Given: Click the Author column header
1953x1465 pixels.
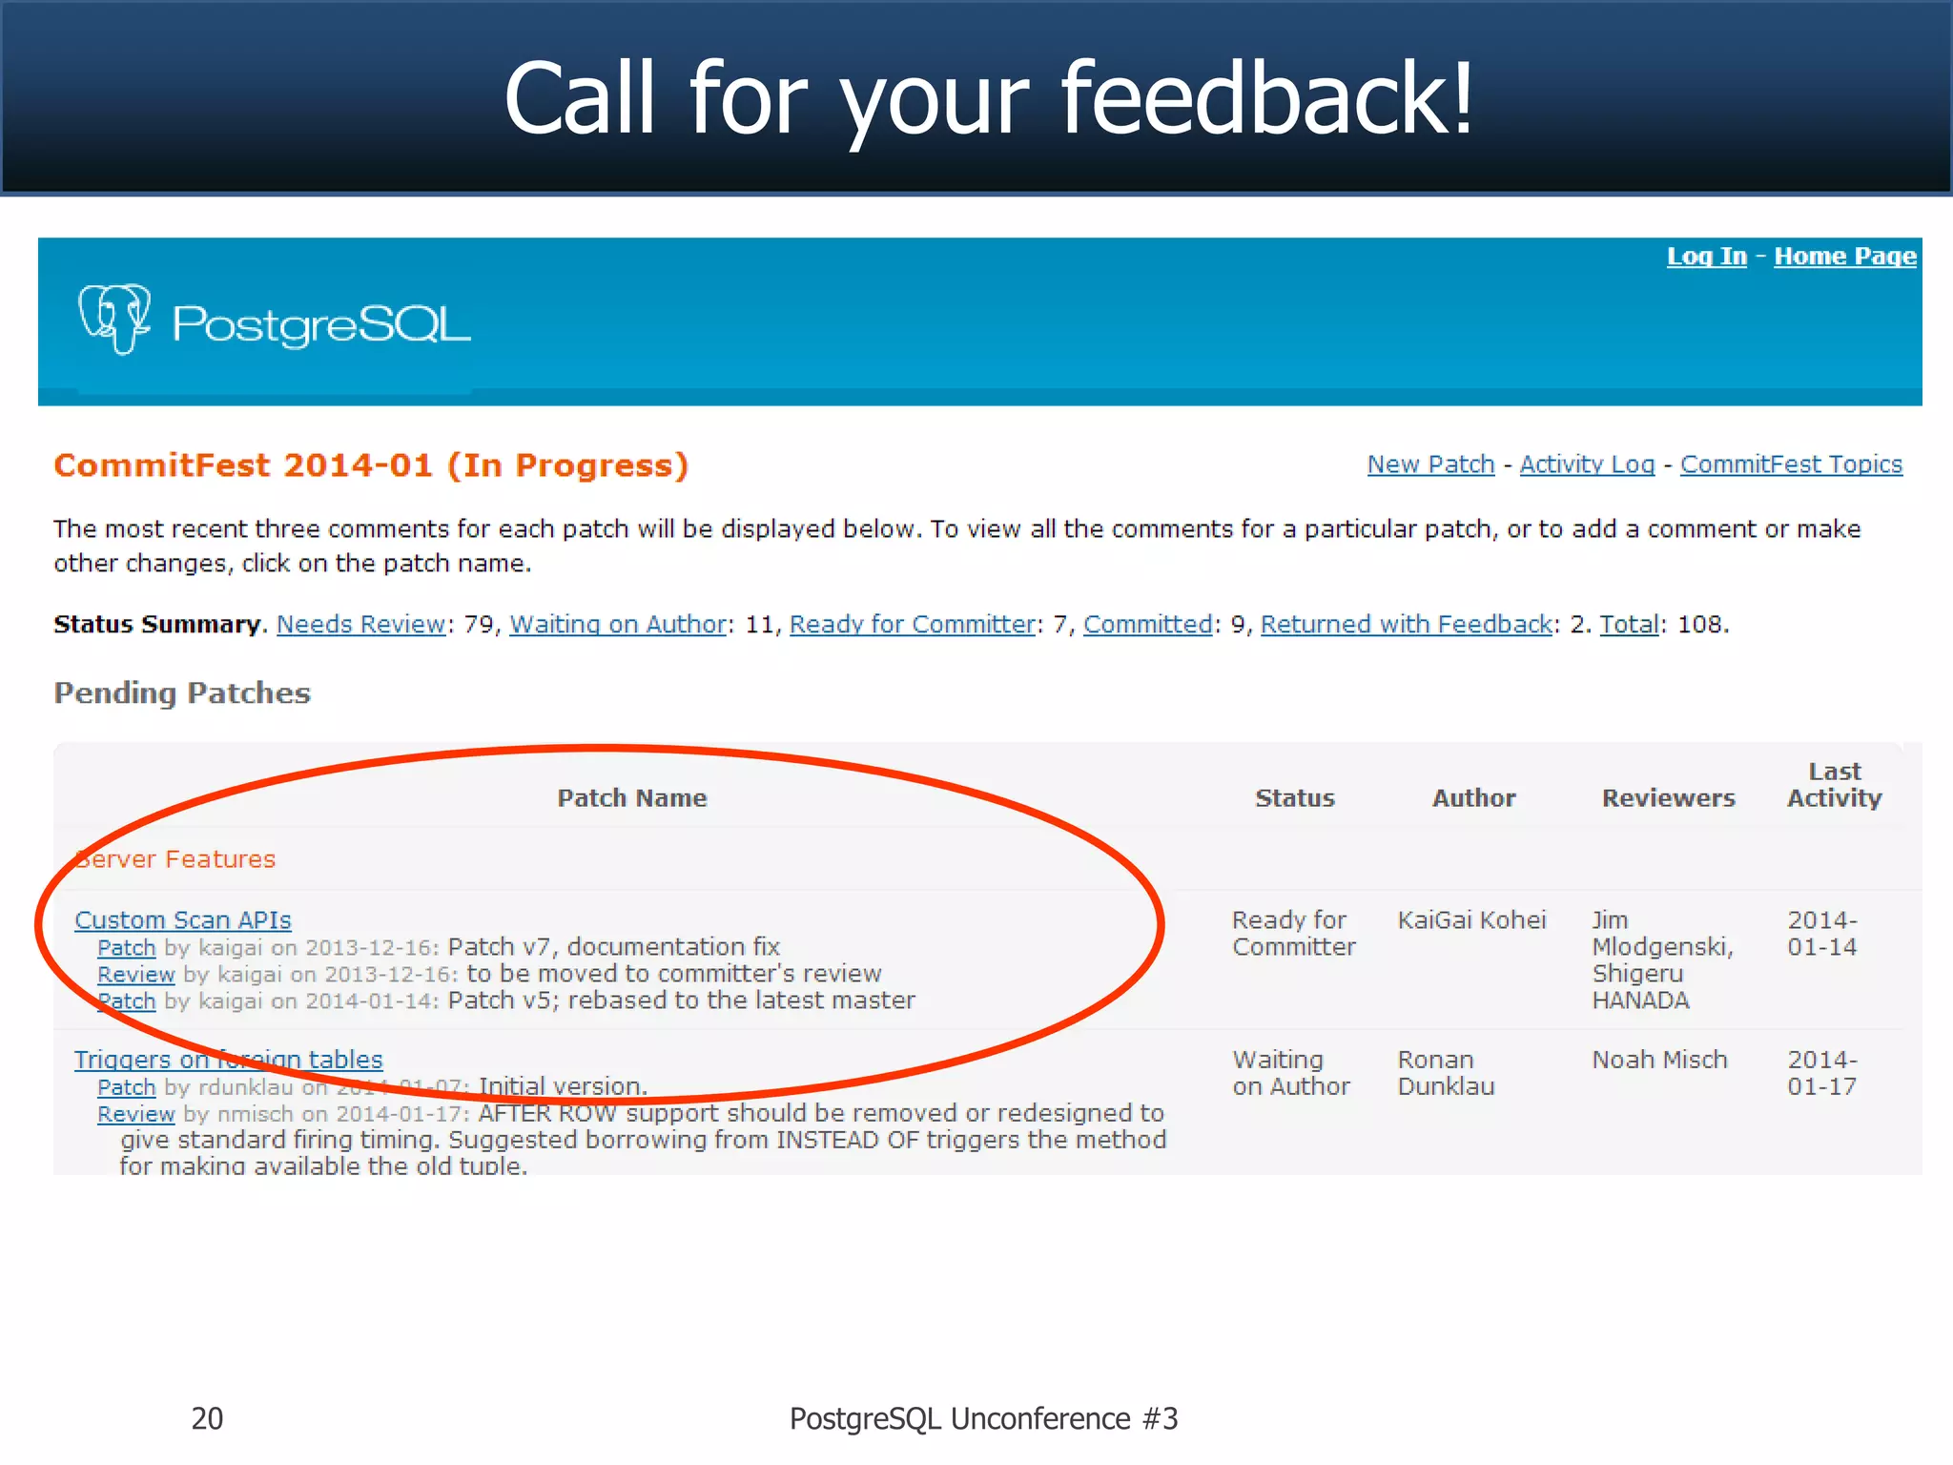Looking at the screenshot, I should [1473, 798].
